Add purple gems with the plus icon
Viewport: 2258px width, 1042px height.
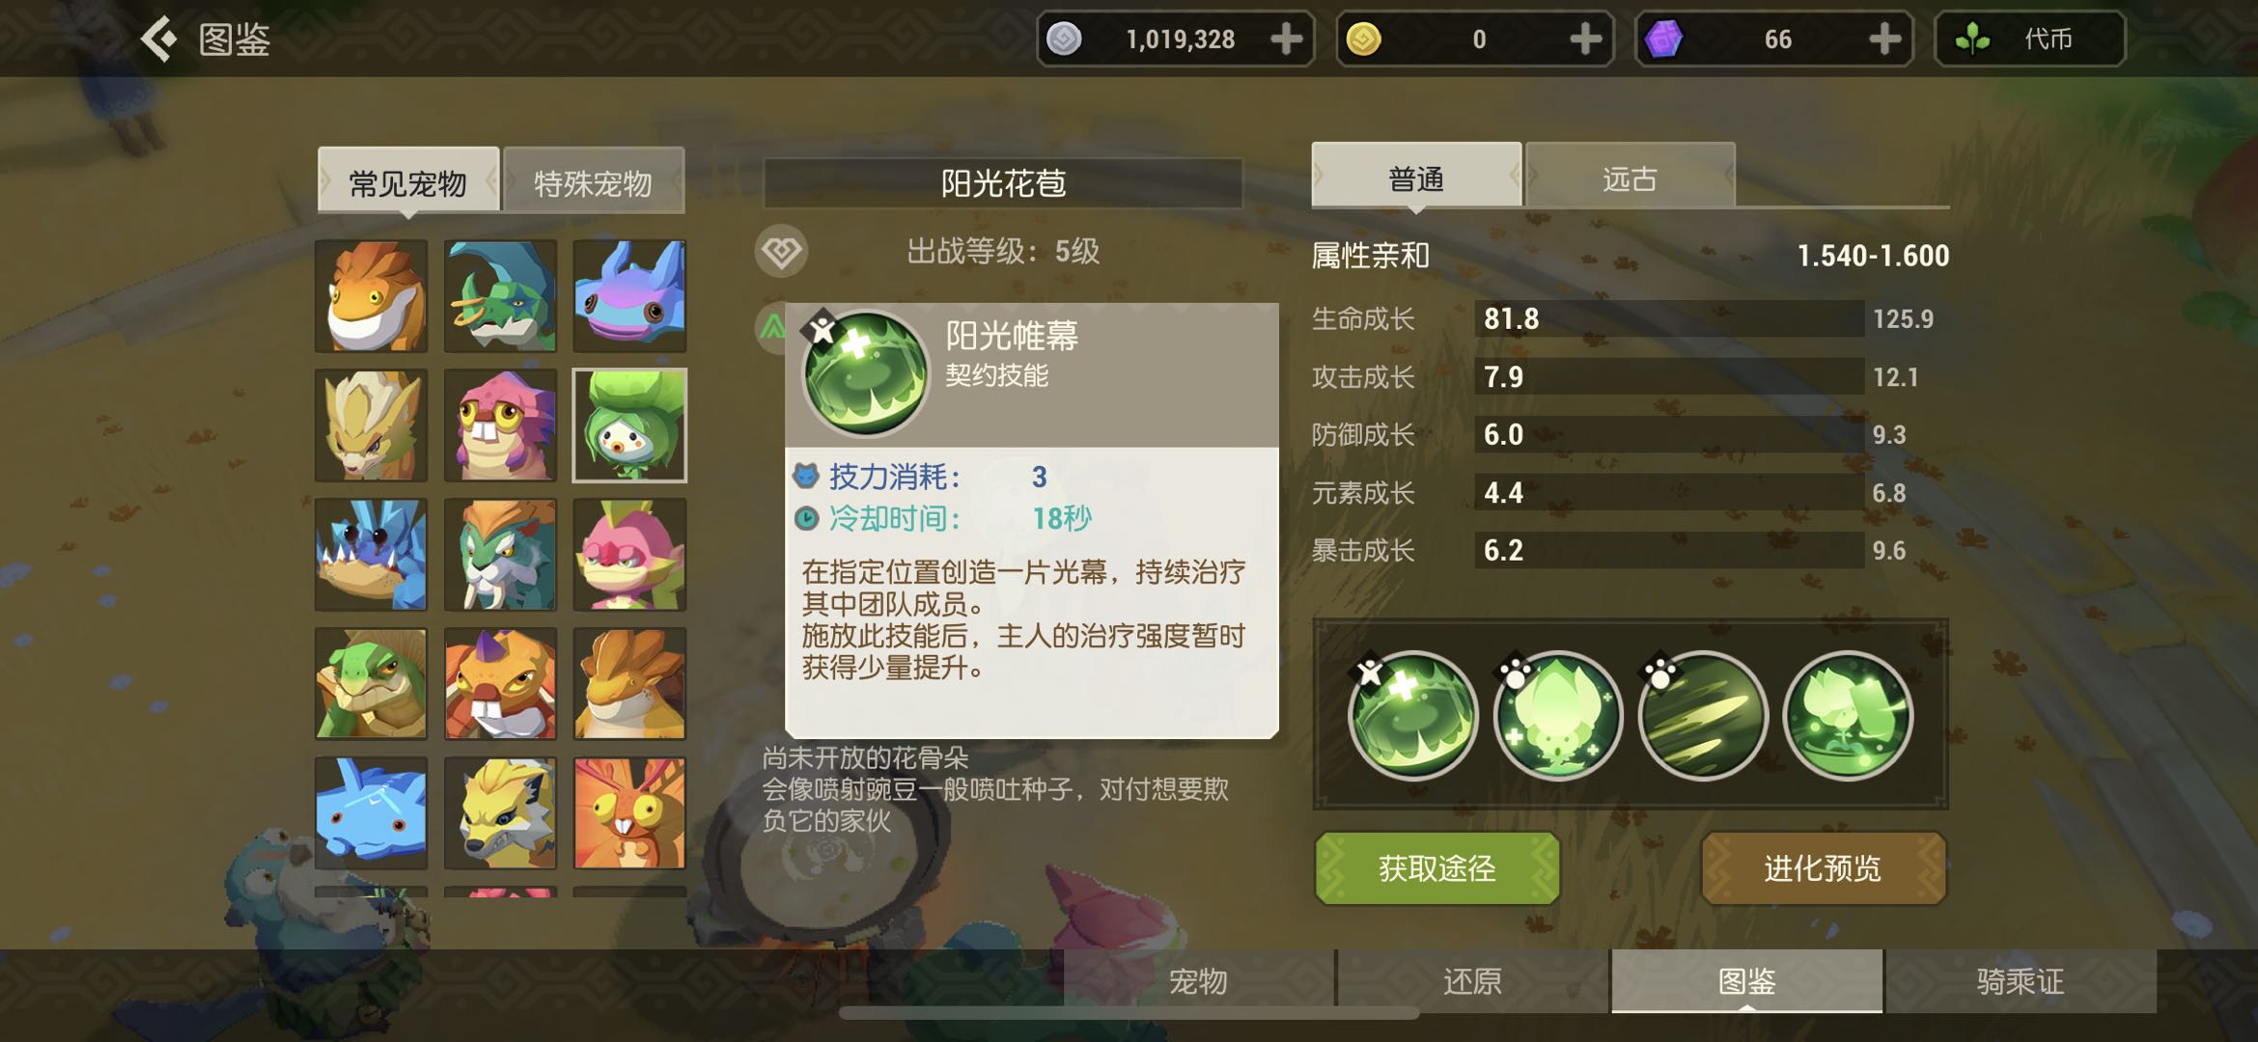point(1884,39)
